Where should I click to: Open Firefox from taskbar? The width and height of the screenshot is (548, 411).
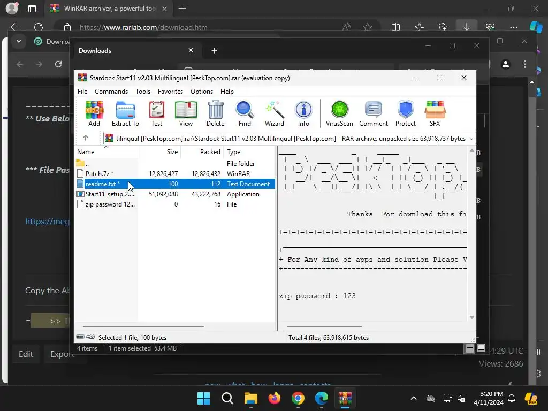click(275, 398)
